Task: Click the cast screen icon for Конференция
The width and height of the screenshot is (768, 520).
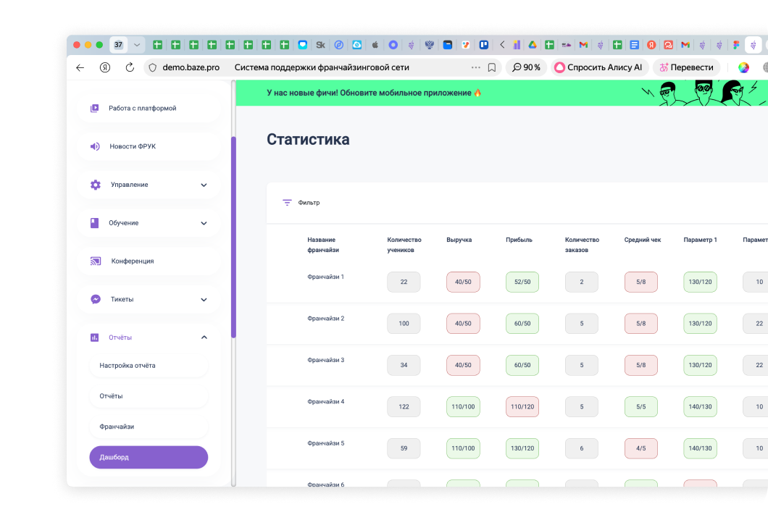Action: tap(95, 261)
